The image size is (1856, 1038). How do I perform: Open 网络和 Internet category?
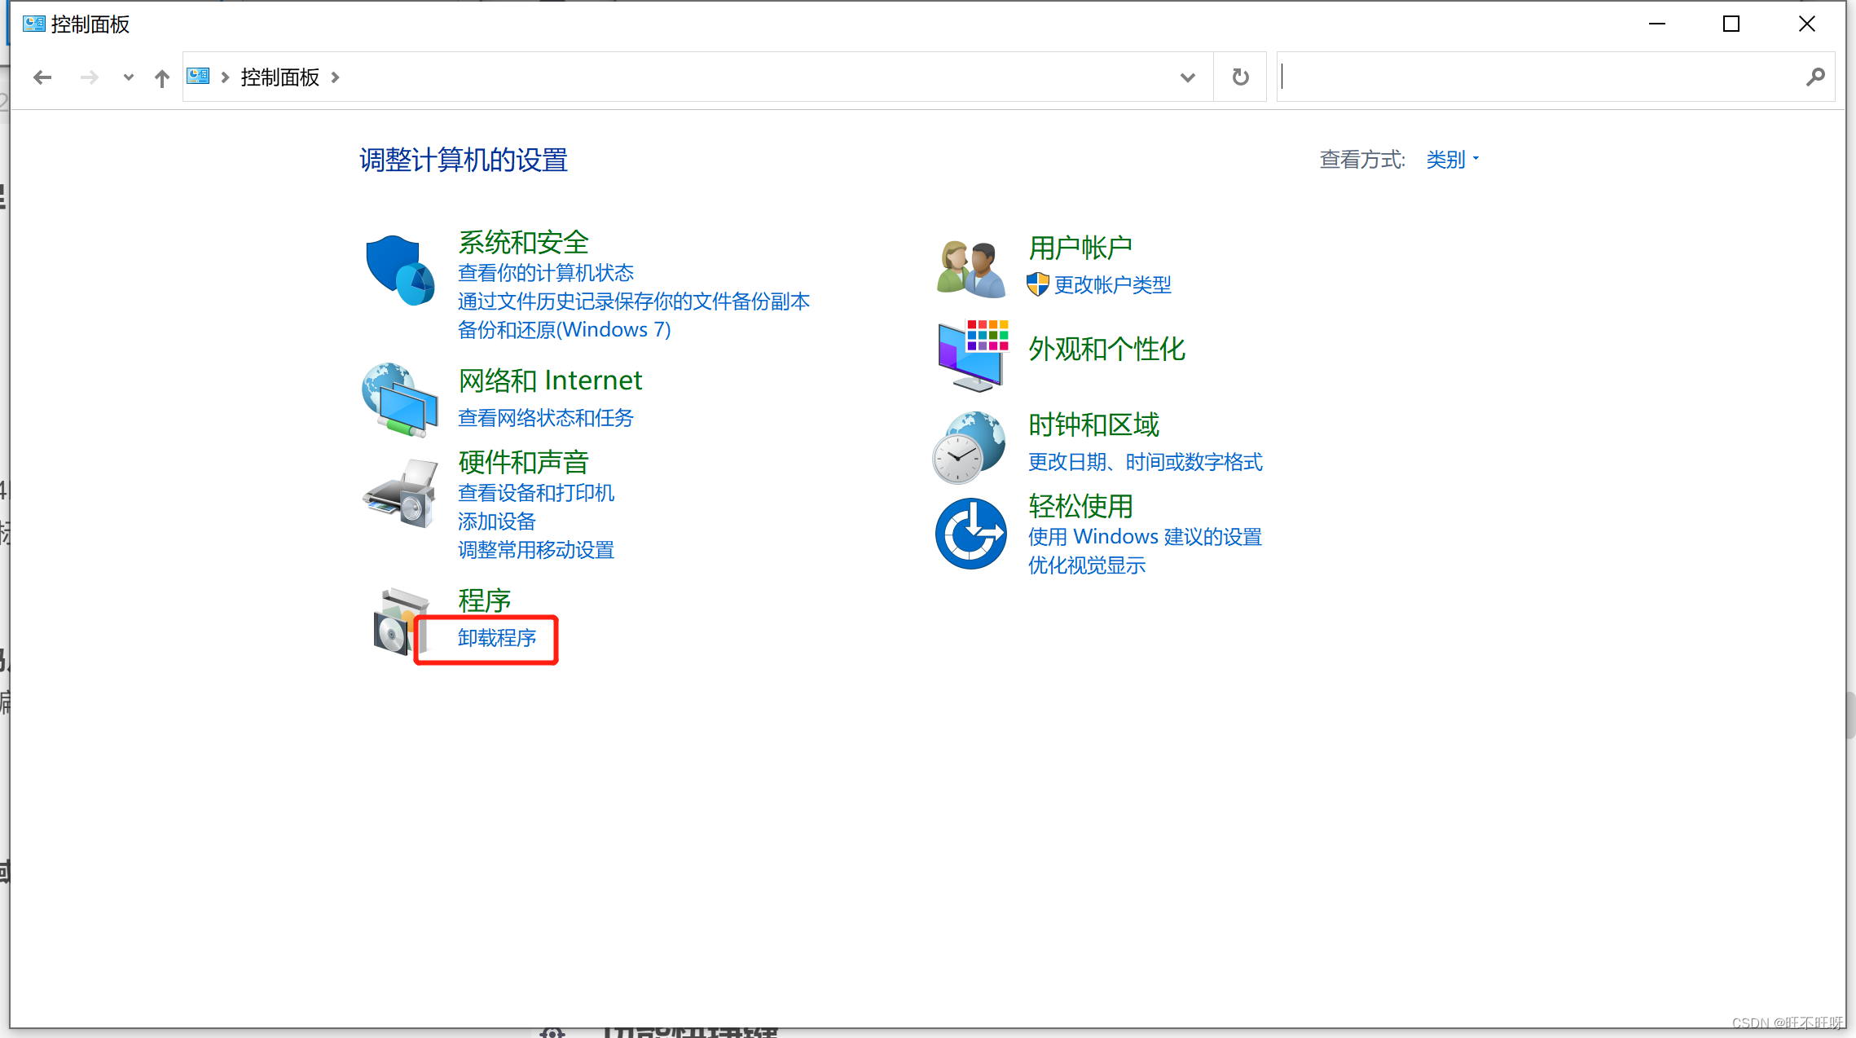(x=550, y=380)
